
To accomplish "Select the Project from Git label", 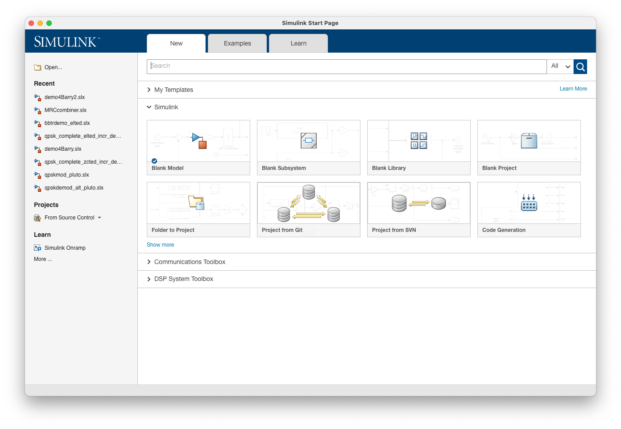I will point(282,230).
